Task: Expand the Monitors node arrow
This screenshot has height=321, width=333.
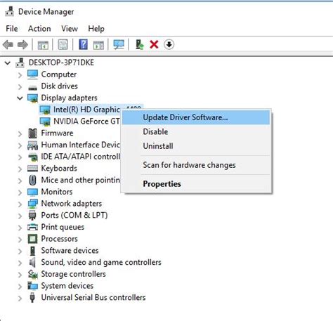Action: 20,192
